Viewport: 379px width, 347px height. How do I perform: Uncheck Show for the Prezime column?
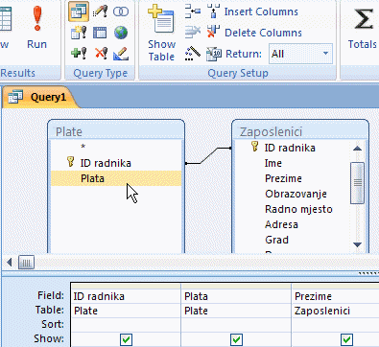[346, 339]
